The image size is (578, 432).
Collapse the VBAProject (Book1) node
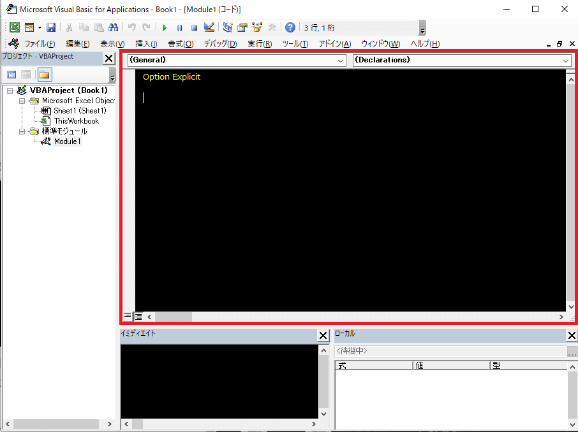[10, 90]
